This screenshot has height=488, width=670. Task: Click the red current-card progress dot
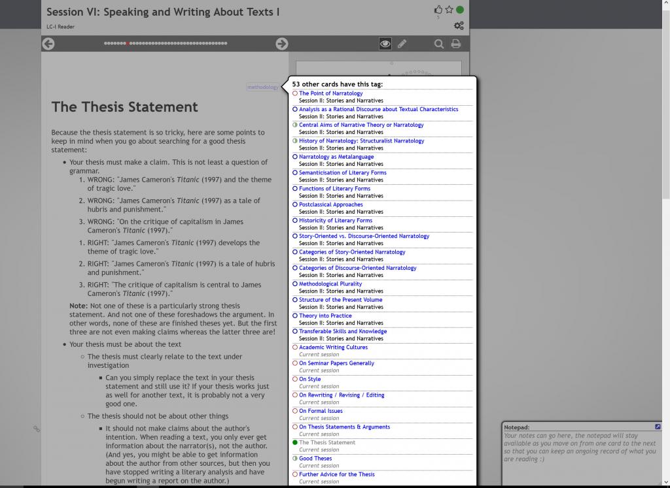pyautogui.click(x=128, y=44)
